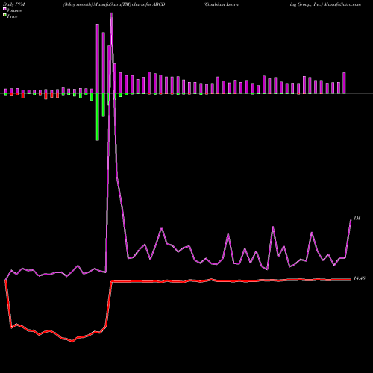This screenshot has height=373, width=373.
Task: Click the tallest green downward bar
Action: (x=98, y=117)
